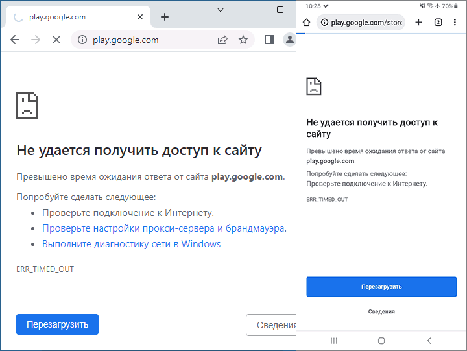Click the share page icon in address bar
The width and height of the screenshot is (467, 351).
tap(222, 40)
